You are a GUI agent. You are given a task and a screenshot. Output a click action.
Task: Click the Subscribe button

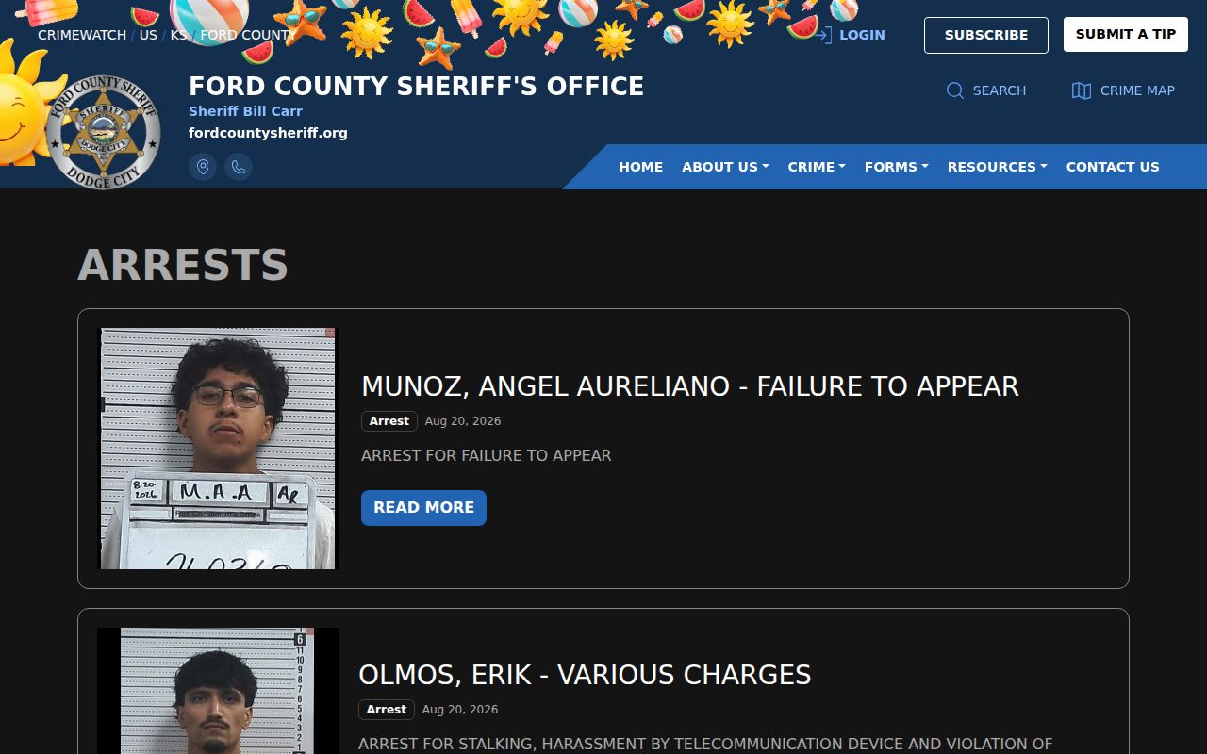[986, 35]
